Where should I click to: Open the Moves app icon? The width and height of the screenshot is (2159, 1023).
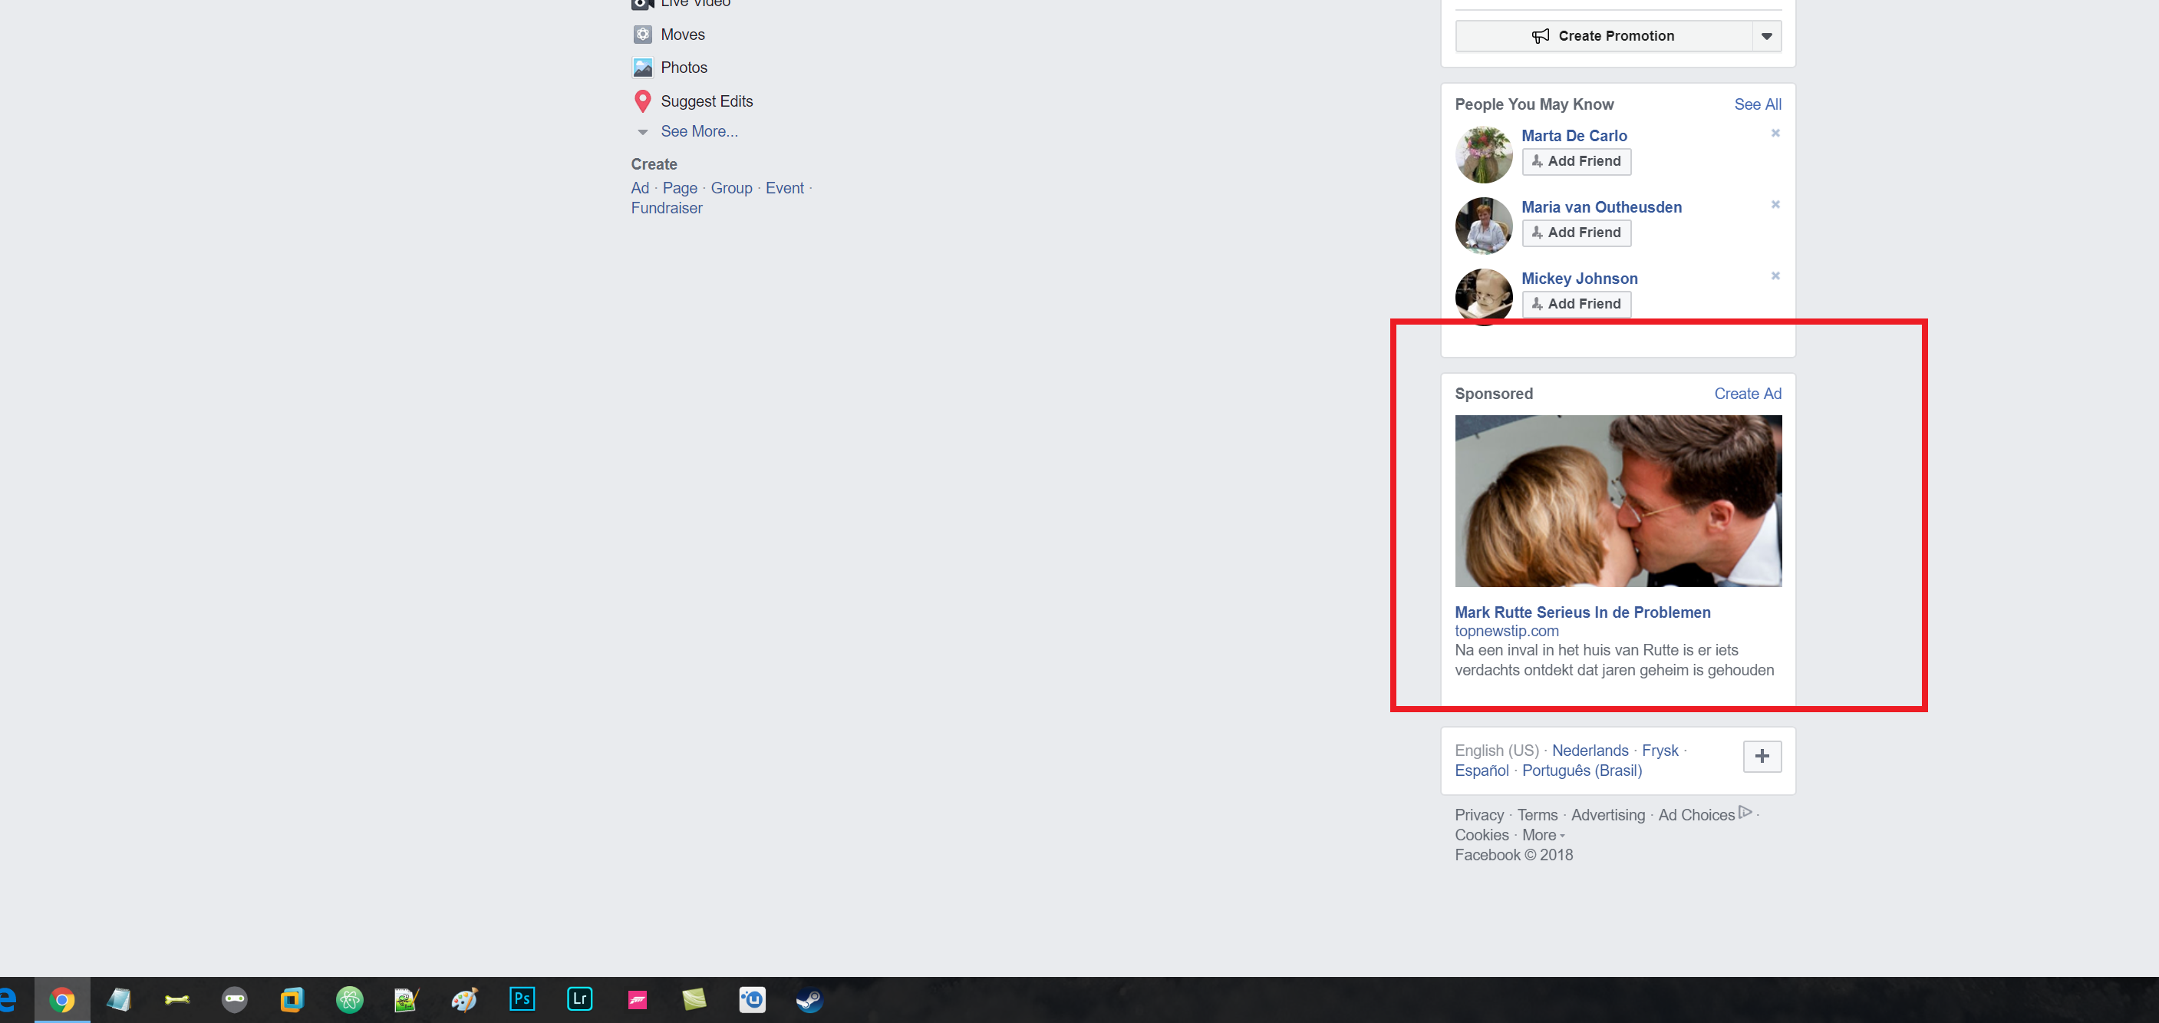642,35
